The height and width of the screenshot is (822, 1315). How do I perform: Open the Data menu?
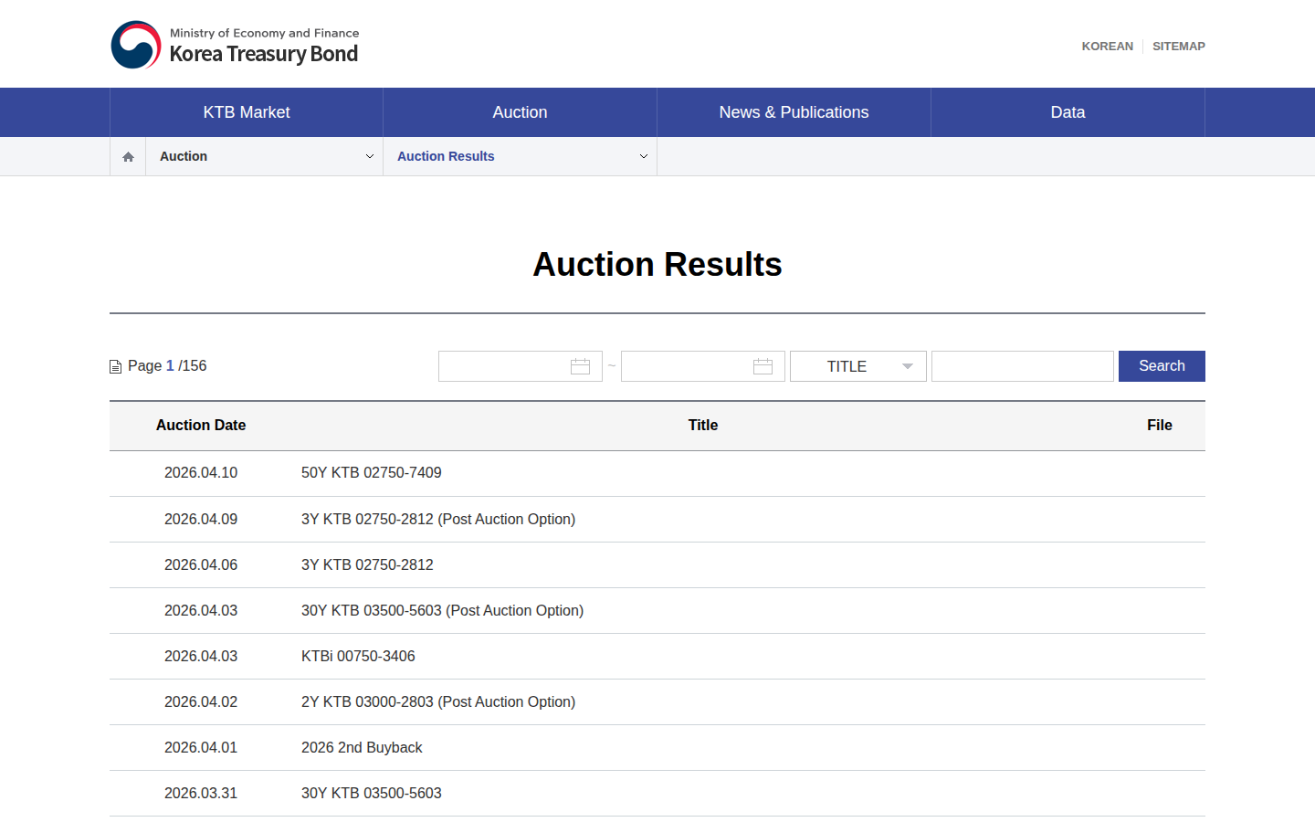[1068, 112]
